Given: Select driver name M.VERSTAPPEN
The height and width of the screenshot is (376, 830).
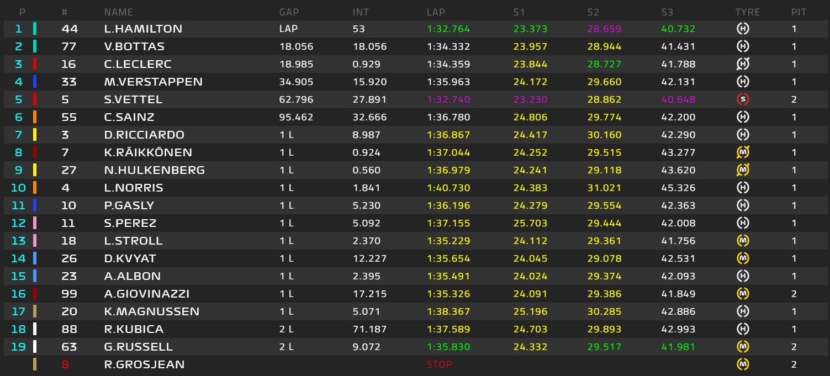Looking at the screenshot, I should tap(153, 82).
